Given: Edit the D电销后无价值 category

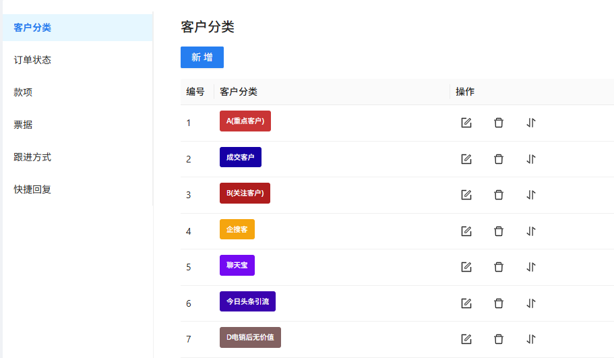Looking at the screenshot, I should coord(466,339).
